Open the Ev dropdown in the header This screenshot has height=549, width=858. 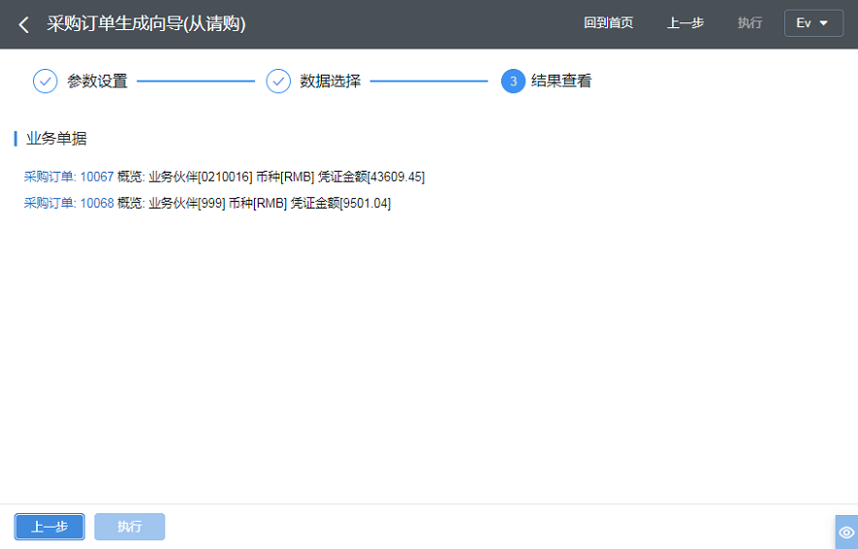click(812, 23)
